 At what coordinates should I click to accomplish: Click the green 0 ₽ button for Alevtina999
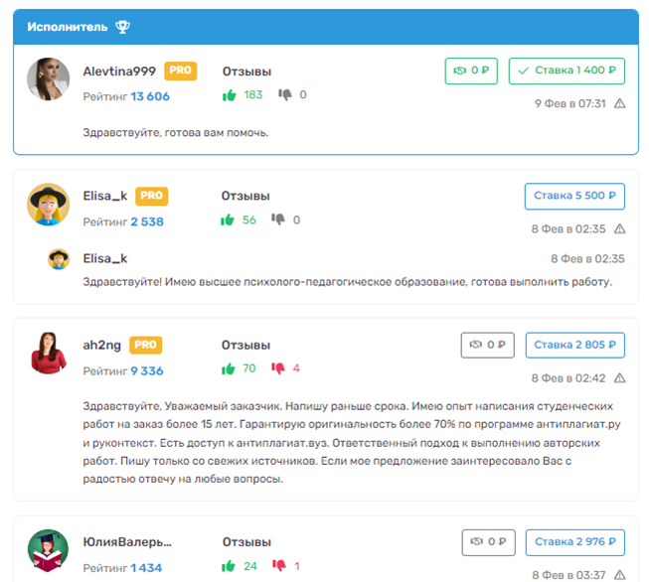472,72
